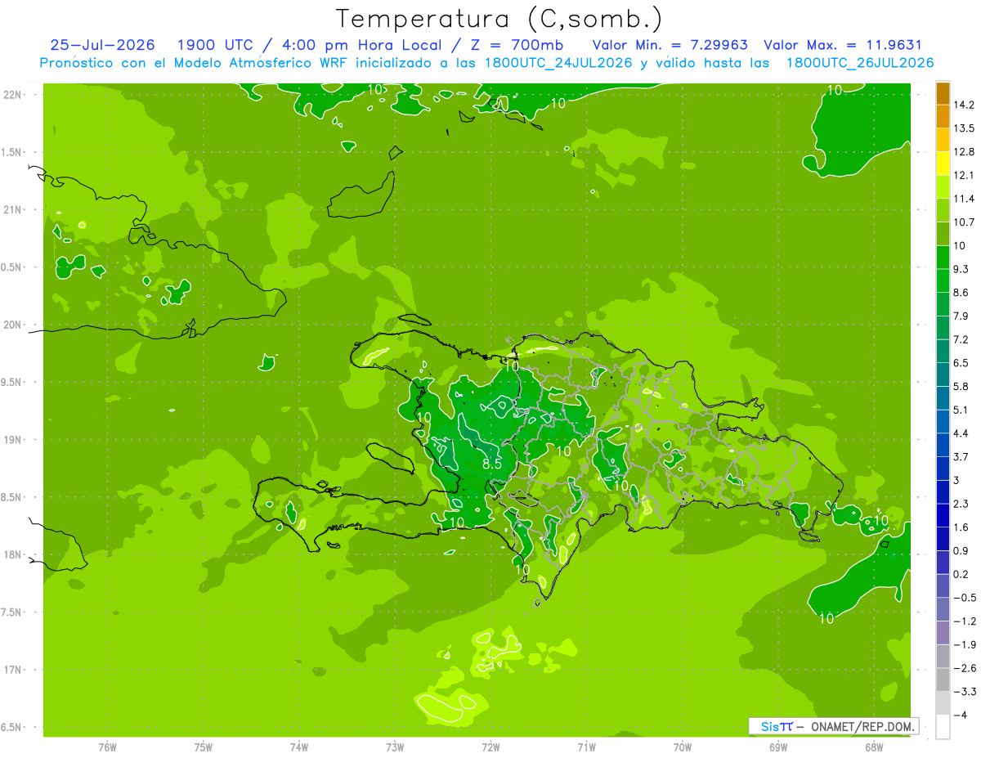This screenshot has height=758, width=981.
Task: Click the "10.7" colorbar value
Action: pyautogui.click(x=964, y=222)
